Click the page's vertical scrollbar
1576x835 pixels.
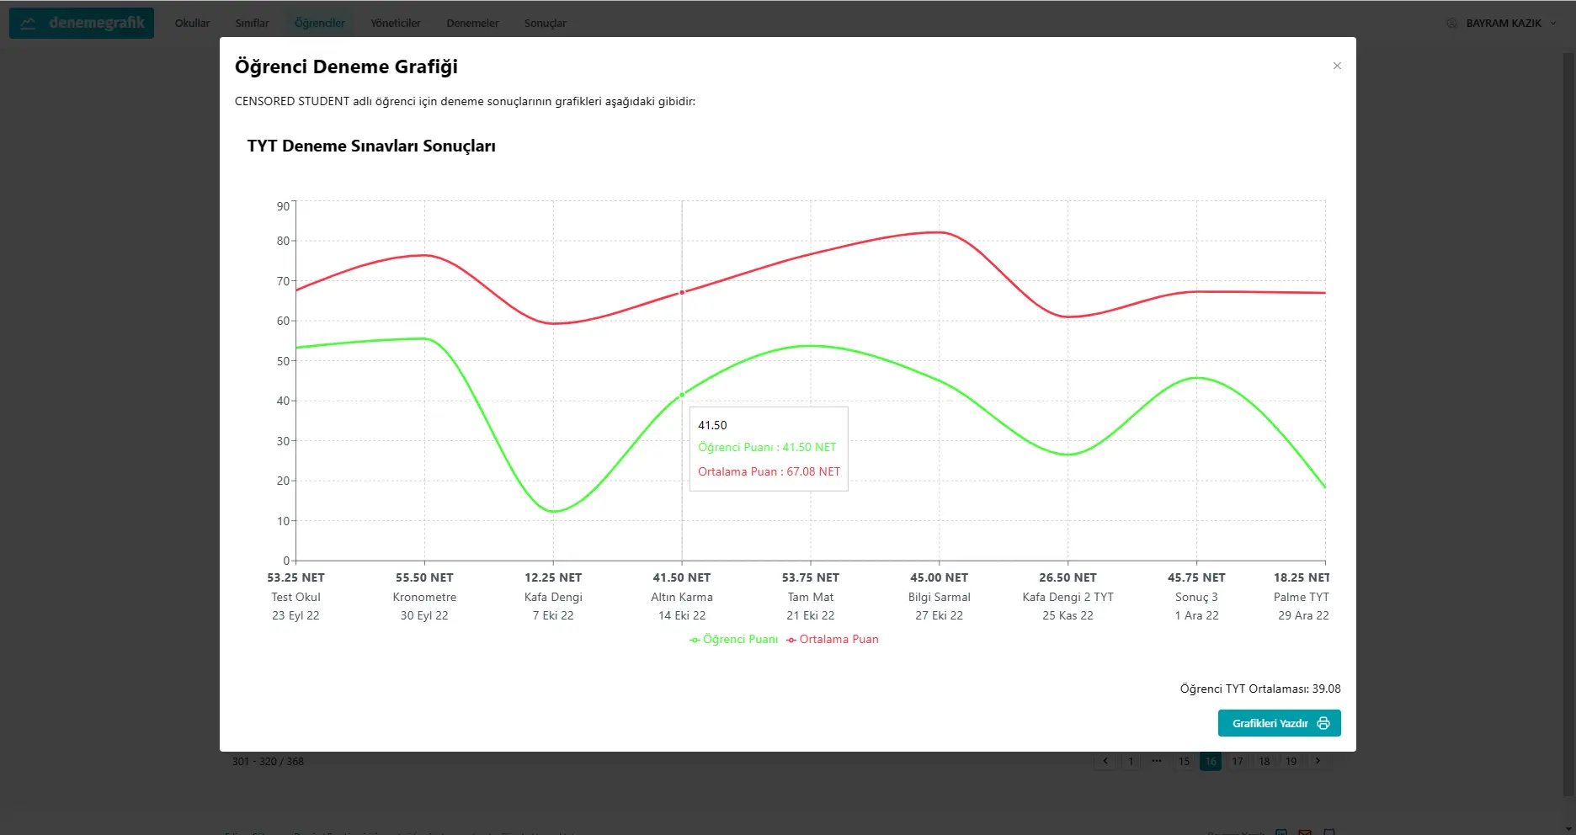(x=1569, y=421)
